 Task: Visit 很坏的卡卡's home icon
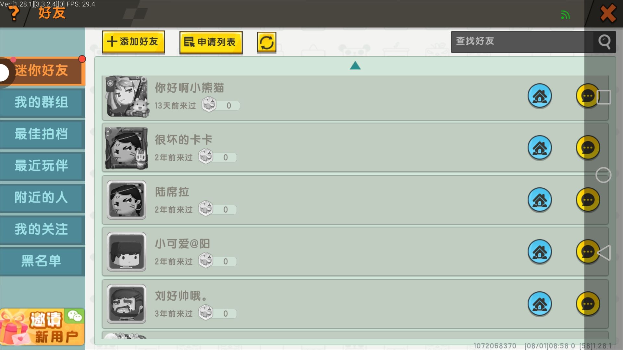tap(540, 148)
